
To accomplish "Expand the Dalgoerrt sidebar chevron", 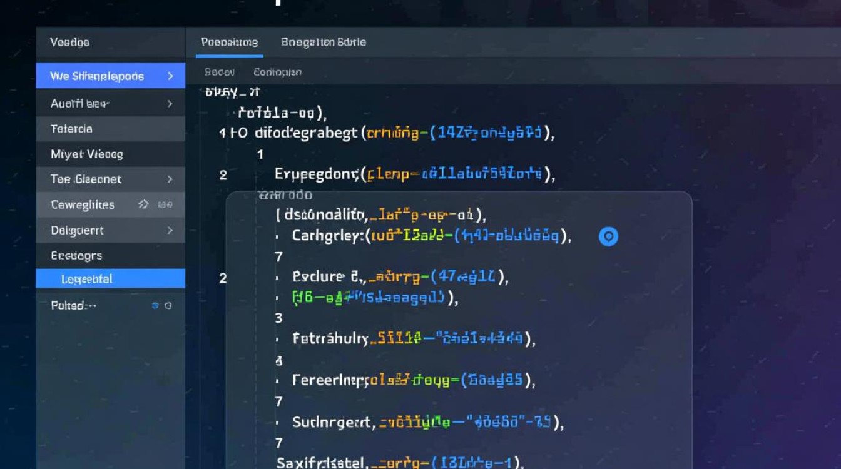I will click(x=170, y=231).
